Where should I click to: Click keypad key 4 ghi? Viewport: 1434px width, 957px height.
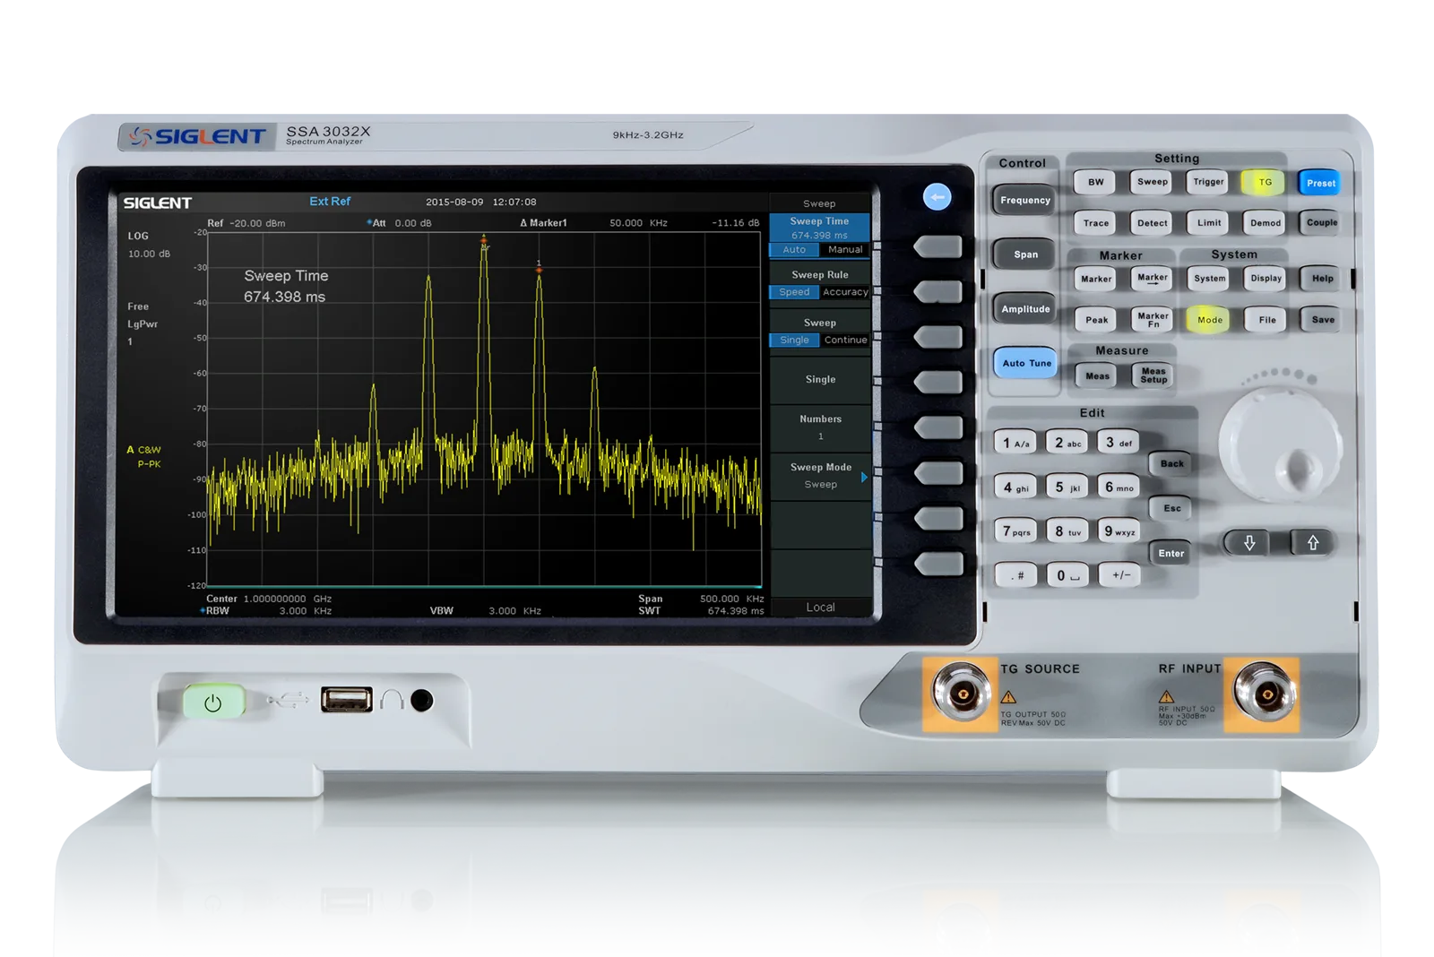click(x=1015, y=487)
